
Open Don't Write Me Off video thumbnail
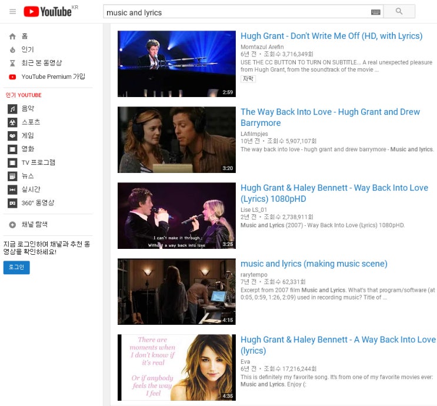[x=176, y=64]
